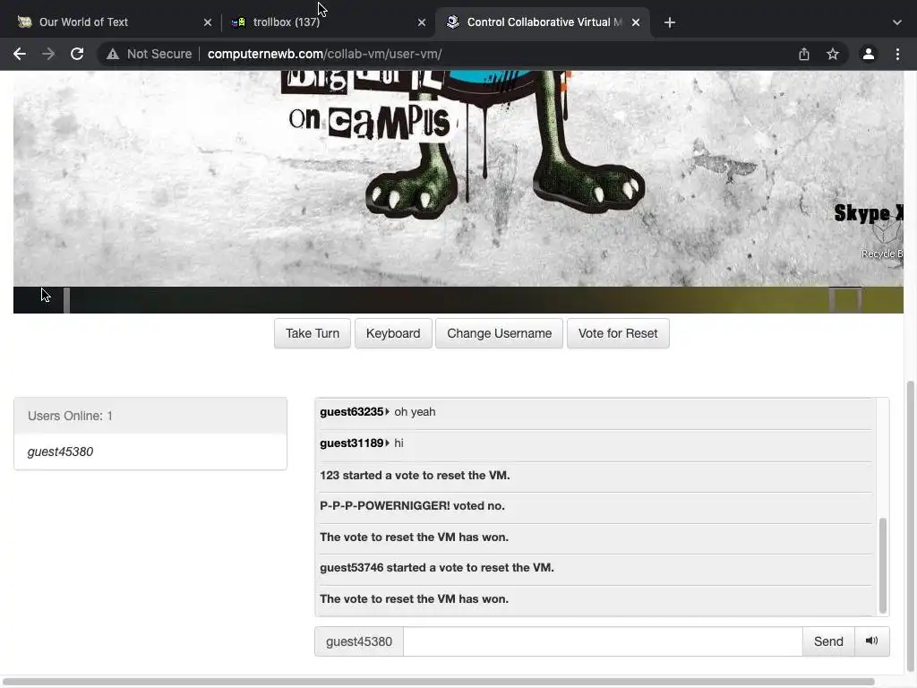Click the page vertical scrollbar
The width and height of the screenshot is (917, 688).
click(910, 527)
